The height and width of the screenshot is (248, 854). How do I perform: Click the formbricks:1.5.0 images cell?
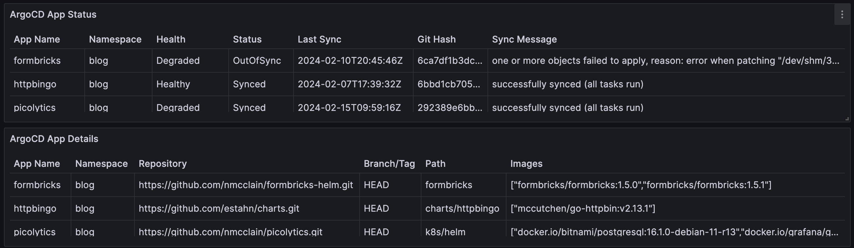(x=641, y=185)
